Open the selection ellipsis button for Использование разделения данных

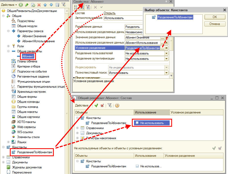click(162, 43)
